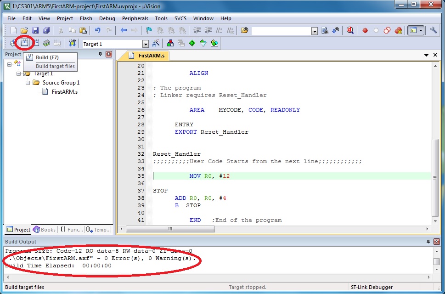Screen dimensions: 445x294
Task: Download code to flash with LOAD icon
Action: (x=73, y=44)
